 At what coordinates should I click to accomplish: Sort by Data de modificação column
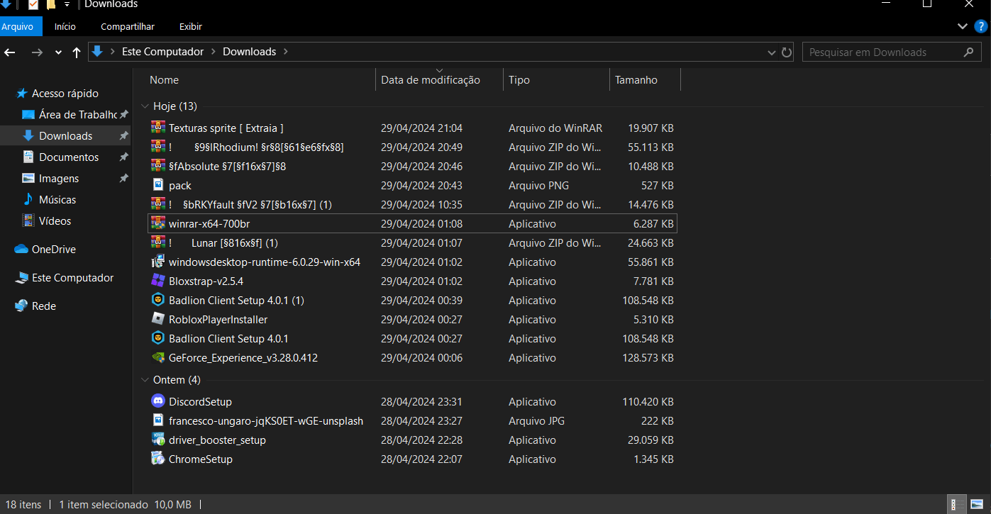[x=439, y=80]
